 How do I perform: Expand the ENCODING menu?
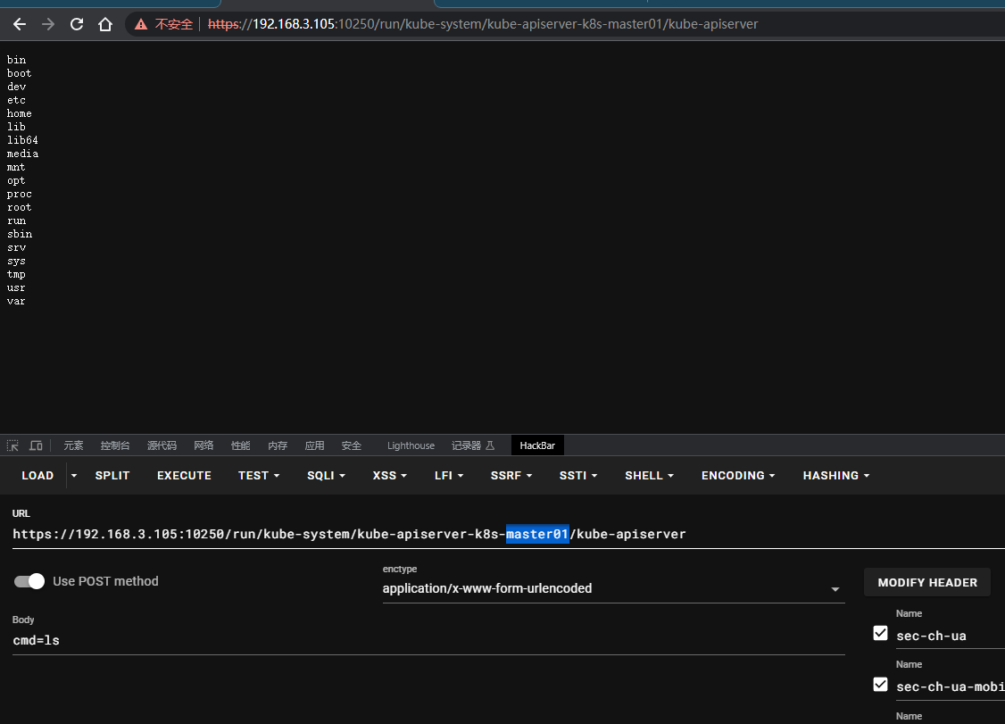pyautogui.click(x=737, y=476)
